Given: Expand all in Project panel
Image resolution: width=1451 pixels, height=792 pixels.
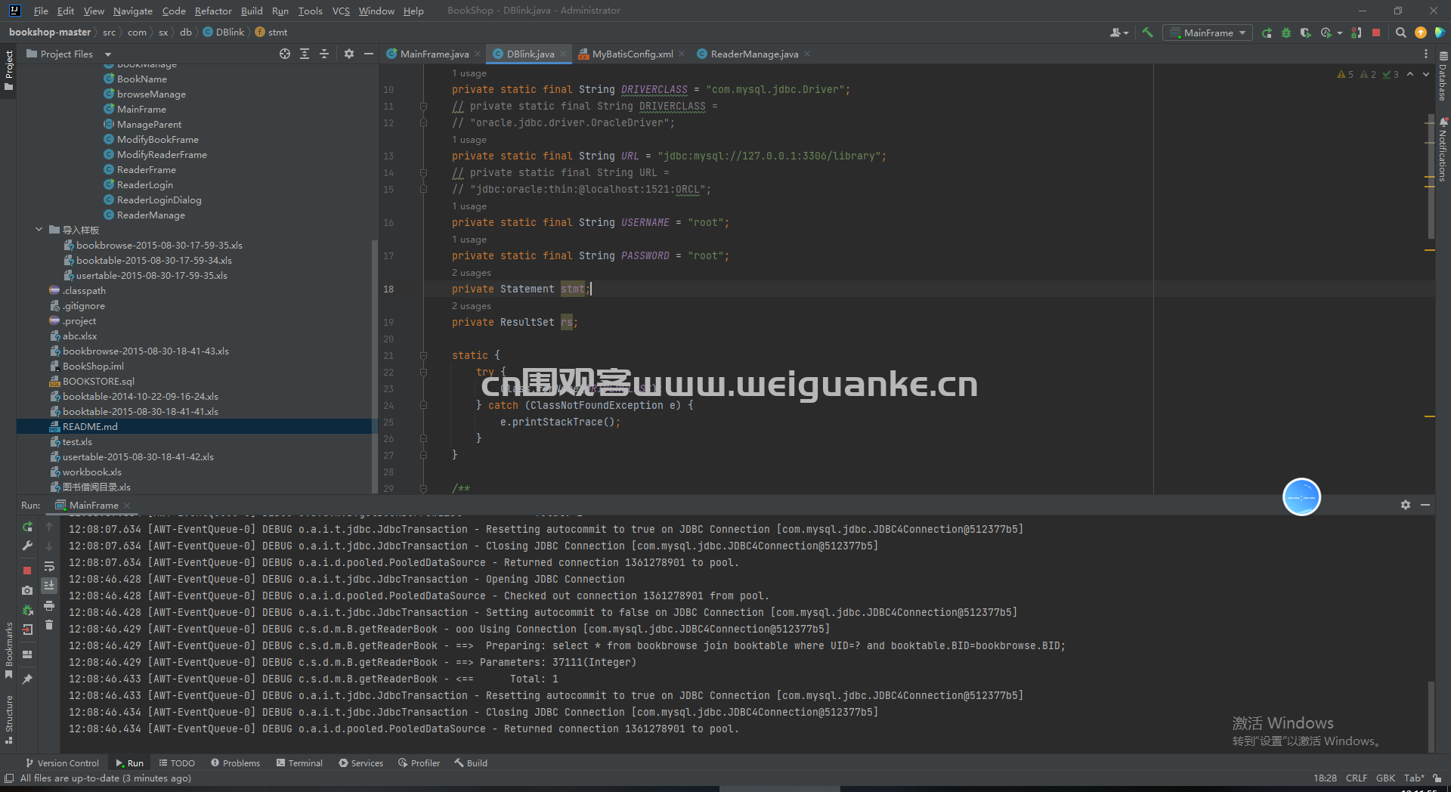Looking at the screenshot, I should click(305, 54).
